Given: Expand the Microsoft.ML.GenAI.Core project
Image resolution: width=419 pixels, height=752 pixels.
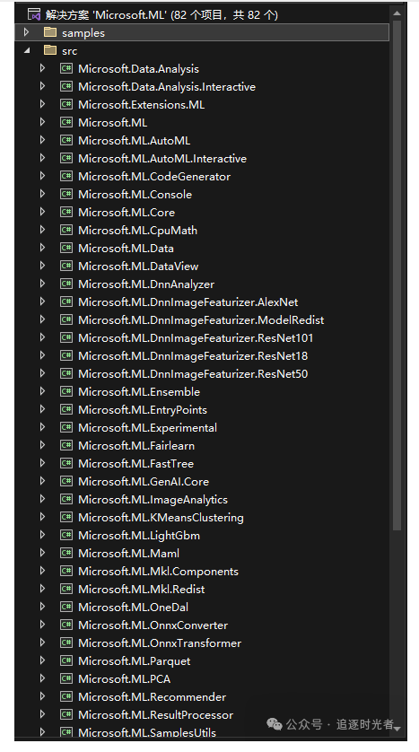Looking at the screenshot, I should tap(43, 481).
